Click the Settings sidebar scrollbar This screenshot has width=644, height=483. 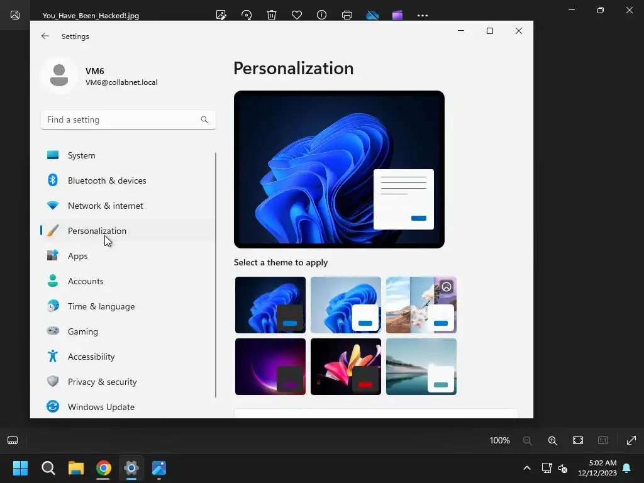pyautogui.click(x=216, y=275)
